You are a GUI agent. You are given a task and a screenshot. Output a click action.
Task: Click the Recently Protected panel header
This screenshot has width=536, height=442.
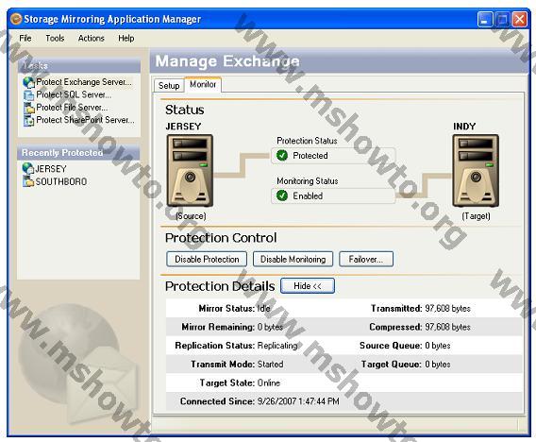78,153
